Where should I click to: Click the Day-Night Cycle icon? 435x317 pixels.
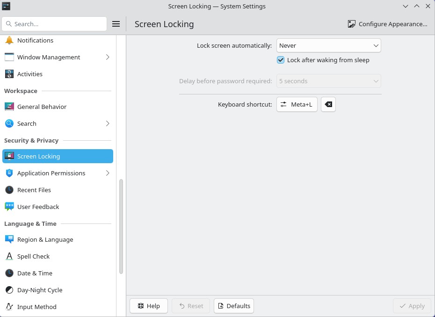pos(9,290)
